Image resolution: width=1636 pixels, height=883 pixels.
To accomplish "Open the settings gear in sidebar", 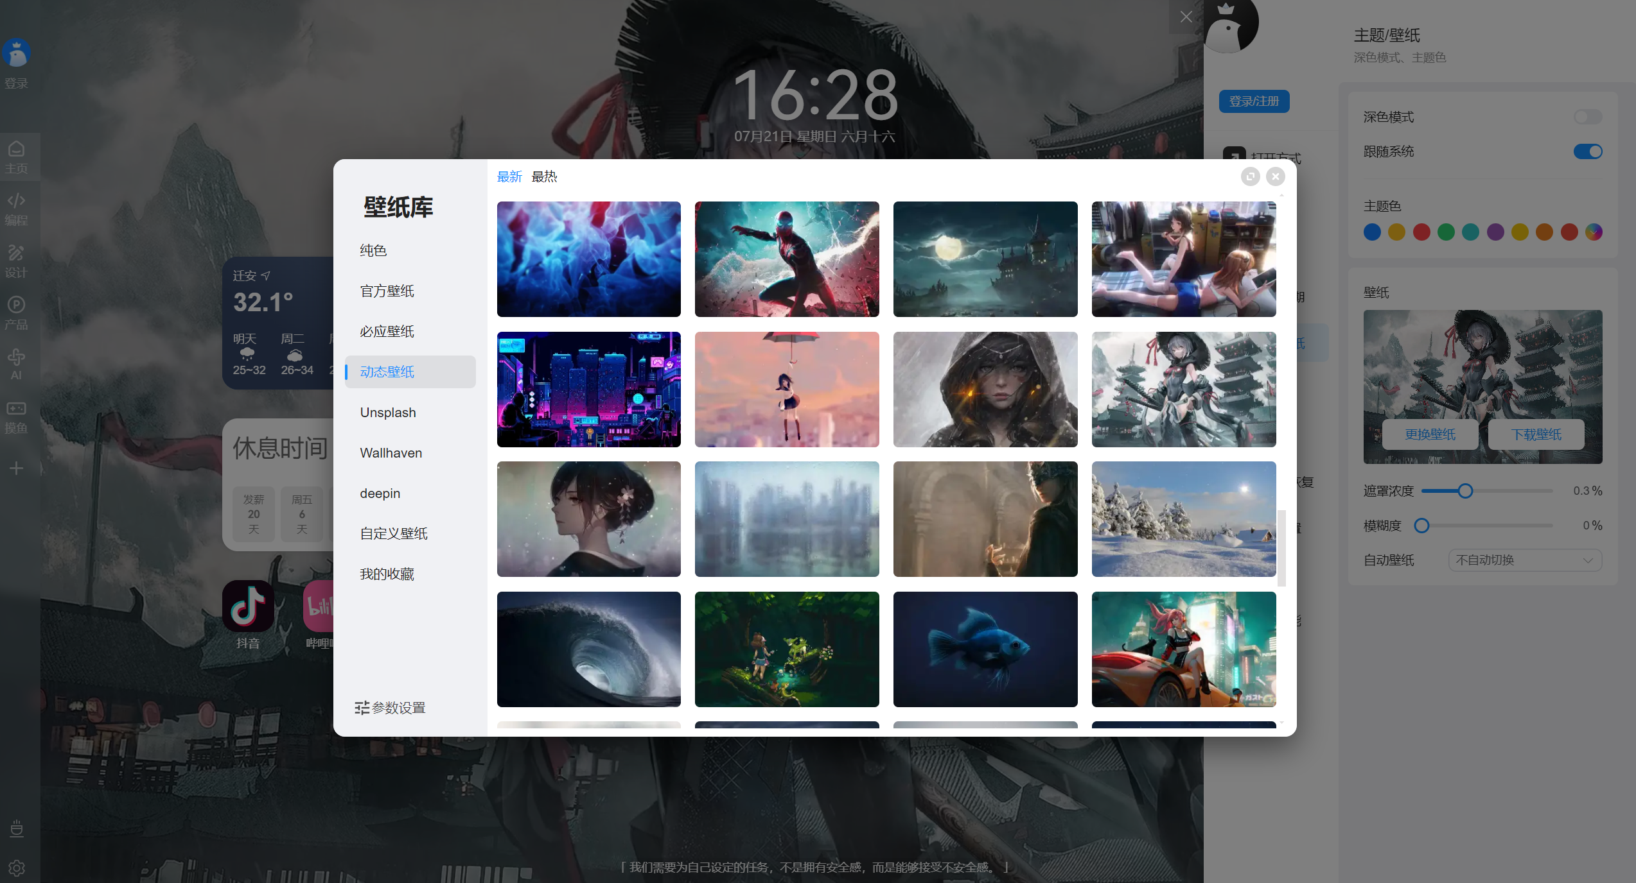I will coord(16,868).
